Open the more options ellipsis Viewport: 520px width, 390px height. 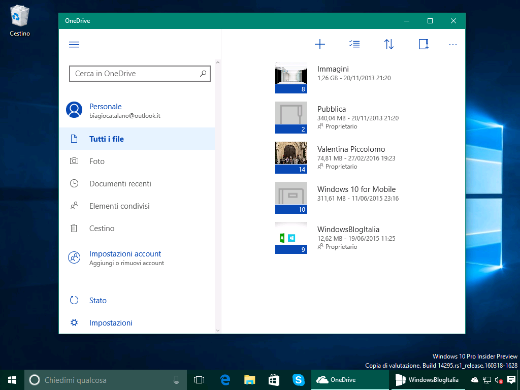(x=452, y=45)
